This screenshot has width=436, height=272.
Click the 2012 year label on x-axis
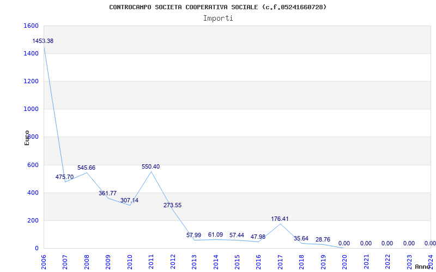pyautogui.click(x=173, y=262)
